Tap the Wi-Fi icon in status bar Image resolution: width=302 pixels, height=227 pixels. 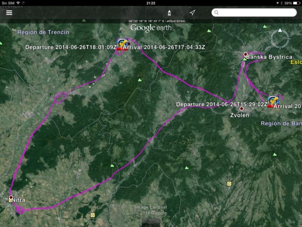coord(18,3)
